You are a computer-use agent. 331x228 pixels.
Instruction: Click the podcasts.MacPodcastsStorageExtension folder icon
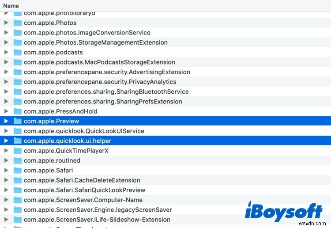(x=18, y=62)
